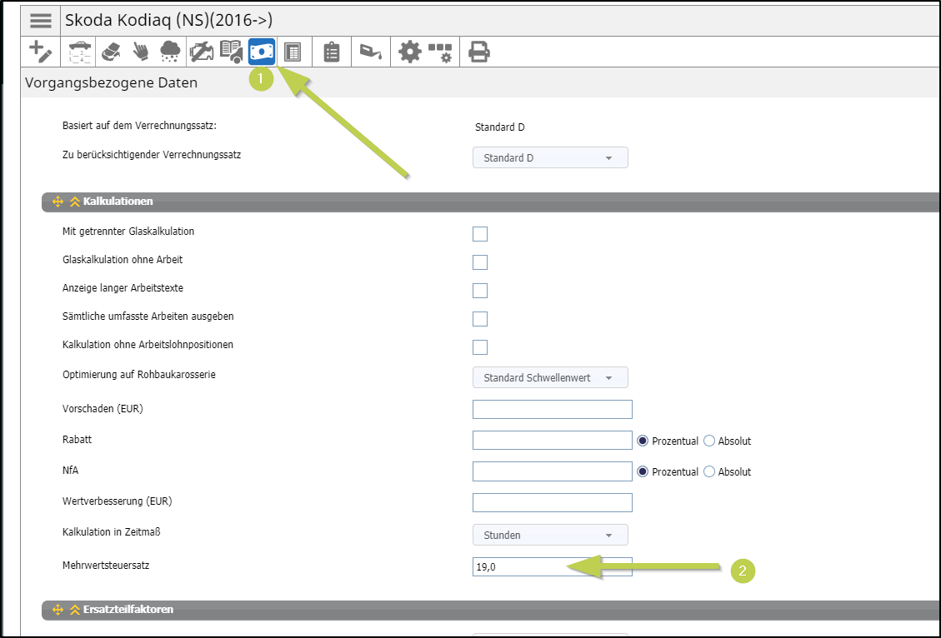
Task: Enable 'Mit getrennter Glaskalkulation' checkbox
Action: pos(480,234)
